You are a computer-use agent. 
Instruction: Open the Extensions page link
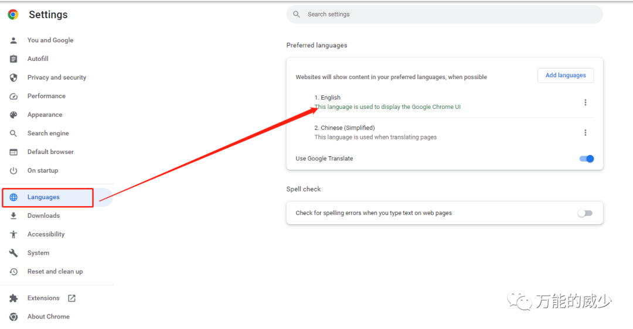(43, 298)
